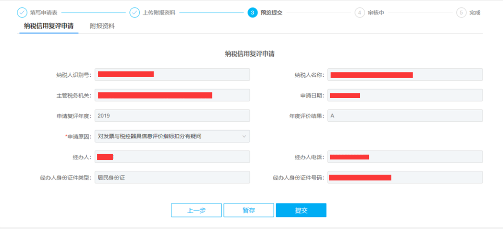Viewport: 503px width, 229px height.
Task: Click the 主管税务机关 field
Action: 172,95
